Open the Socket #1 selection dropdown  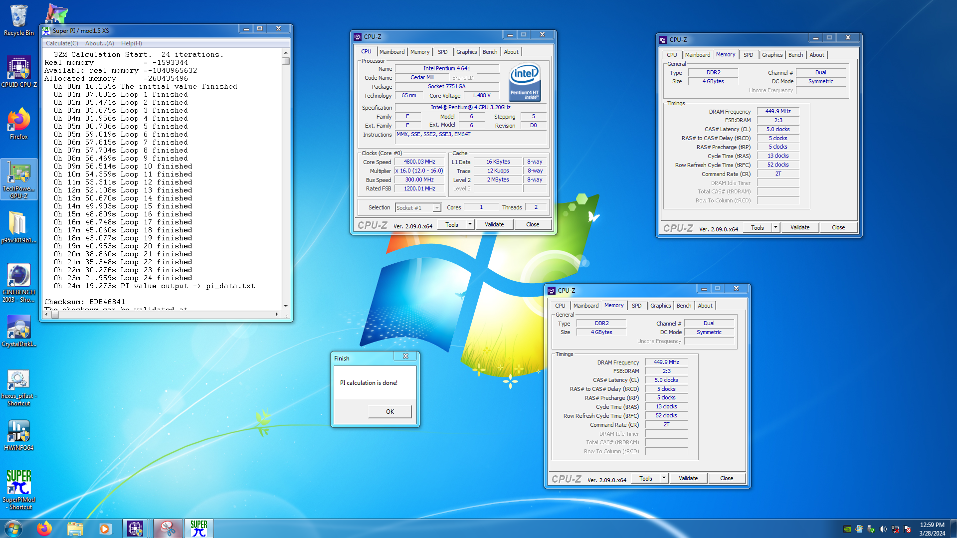point(418,208)
